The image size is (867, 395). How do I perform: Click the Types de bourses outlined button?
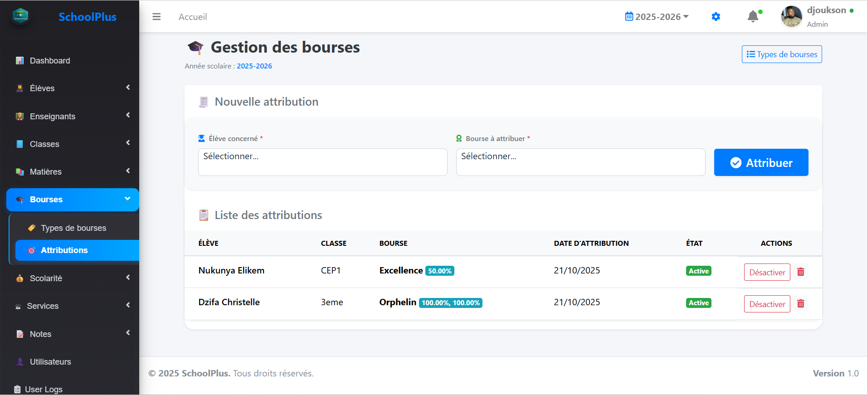click(x=781, y=54)
